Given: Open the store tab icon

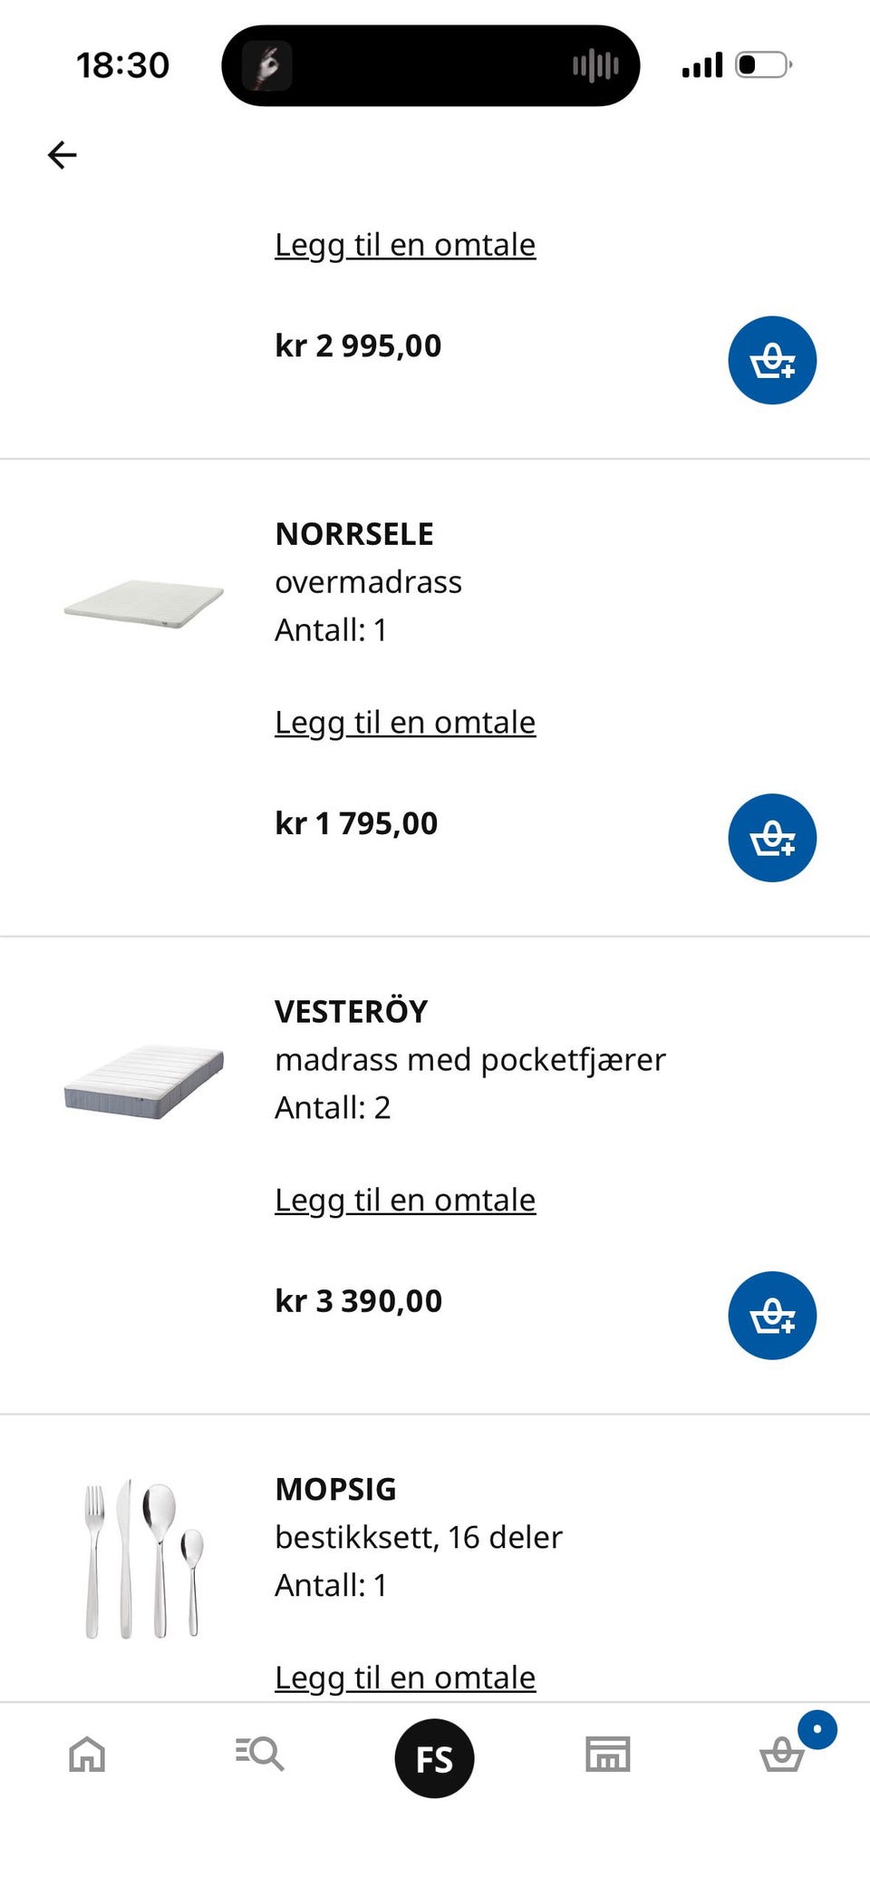Looking at the screenshot, I should tap(607, 1754).
